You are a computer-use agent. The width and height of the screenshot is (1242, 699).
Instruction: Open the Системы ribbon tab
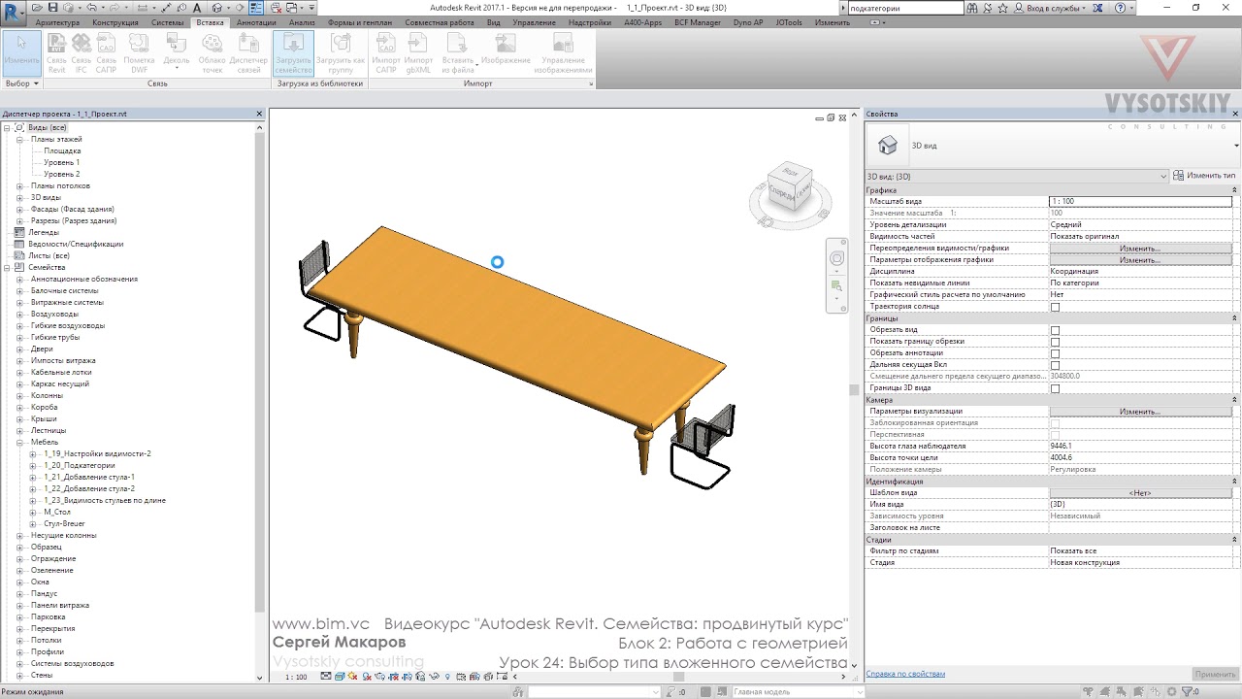click(167, 22)
